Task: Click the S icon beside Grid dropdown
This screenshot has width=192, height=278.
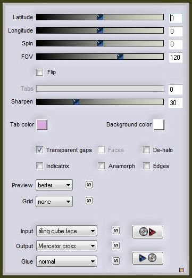Action: click(x=89, y=201)
